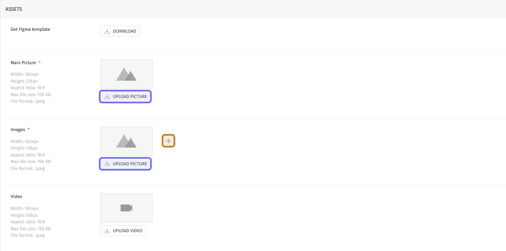Screen dimensions: 506x251
Task: Select the Video placeholder thumbnail
Action: [x=126, y=208]
